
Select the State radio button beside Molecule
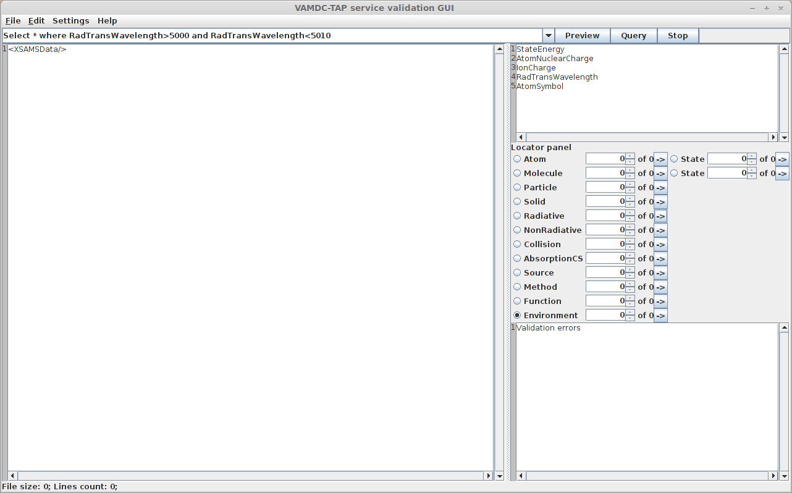click(x=674, y=173)
